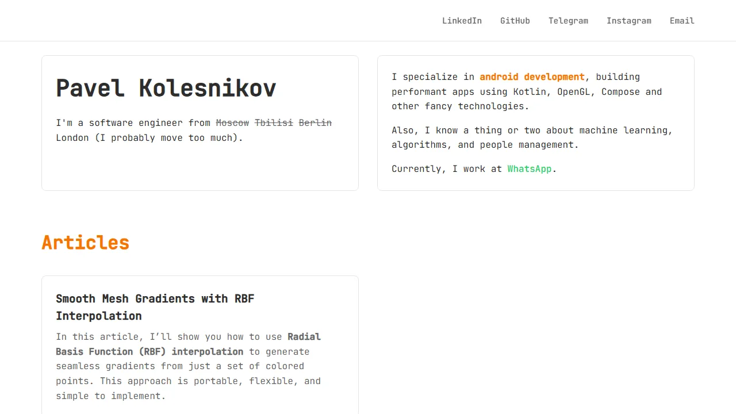
Task: Click the Articles section heading
Action: (85, 243)
